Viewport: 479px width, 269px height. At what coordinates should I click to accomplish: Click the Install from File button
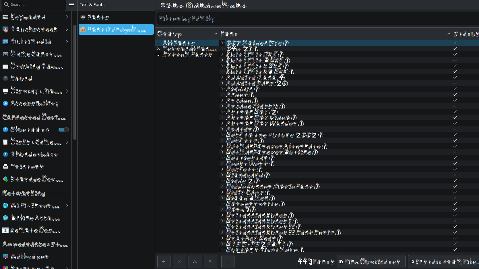tap(443, 262)
